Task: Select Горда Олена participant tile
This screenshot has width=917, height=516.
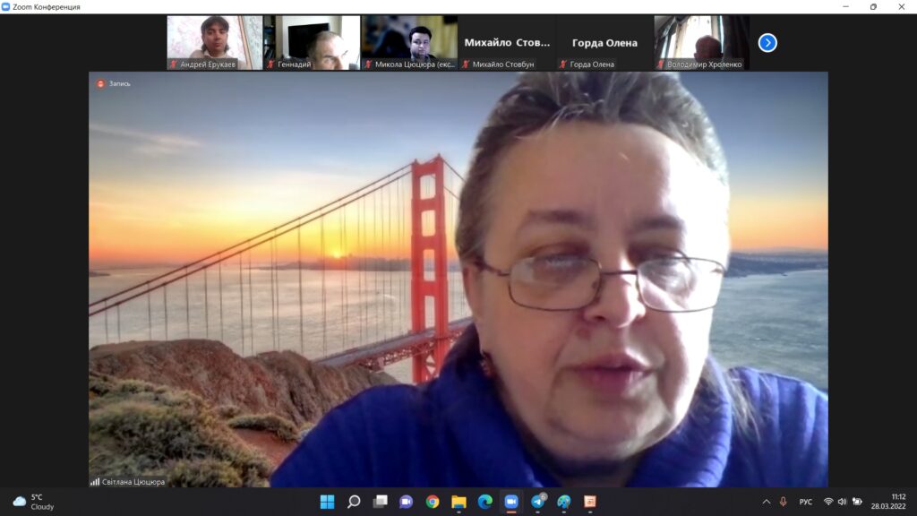Action: (604, 43)
